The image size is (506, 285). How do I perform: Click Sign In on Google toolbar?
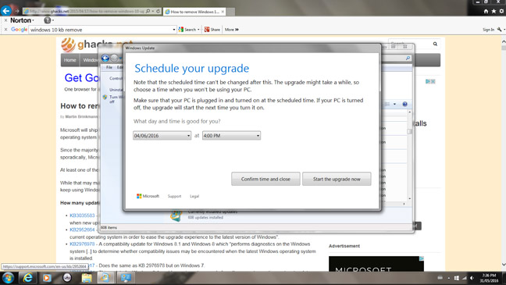point(488,30)
